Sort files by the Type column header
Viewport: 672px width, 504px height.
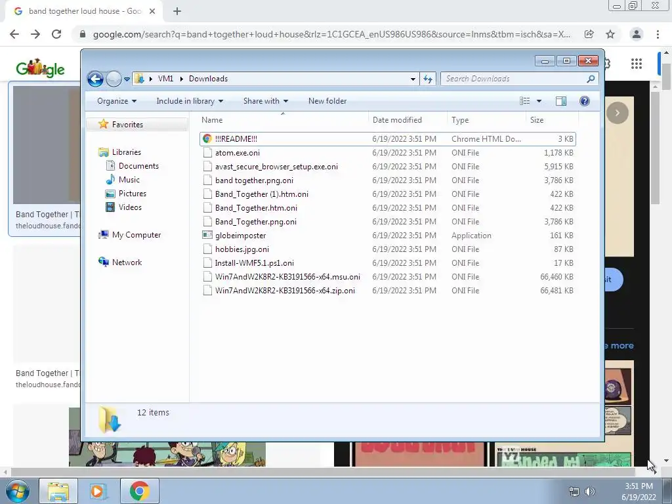coord(486,120)
